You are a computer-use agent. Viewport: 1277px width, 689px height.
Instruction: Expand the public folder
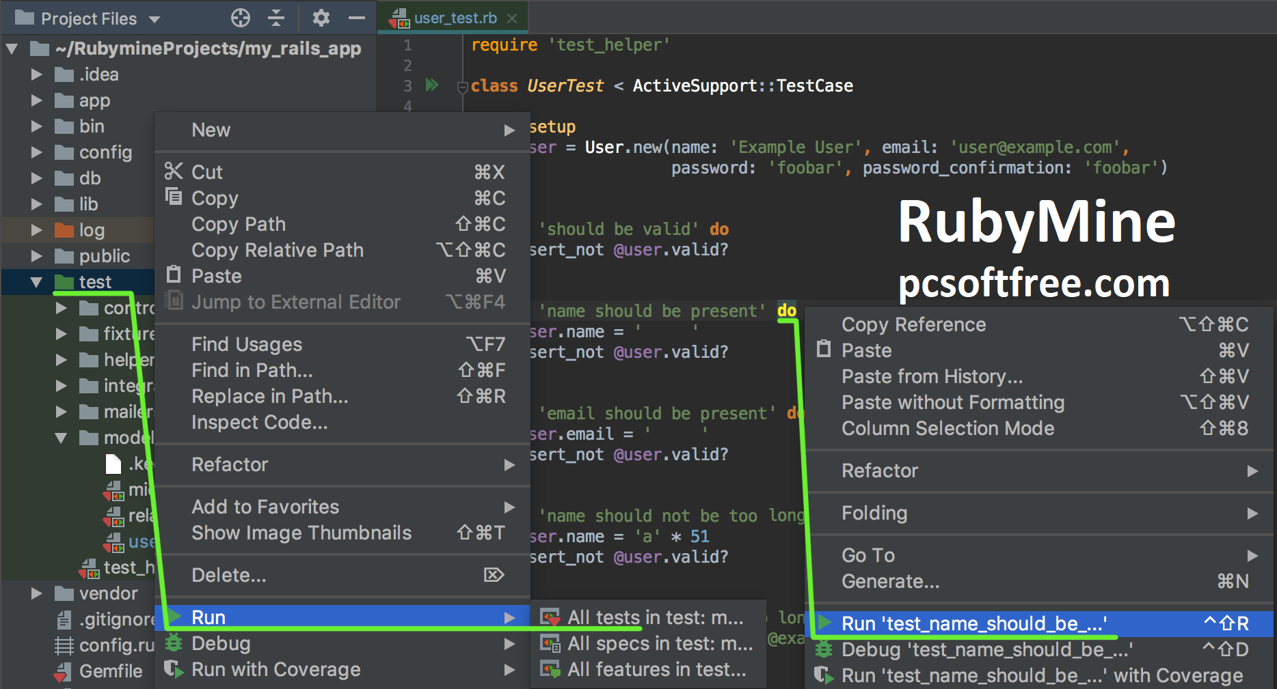pos(36,256)
